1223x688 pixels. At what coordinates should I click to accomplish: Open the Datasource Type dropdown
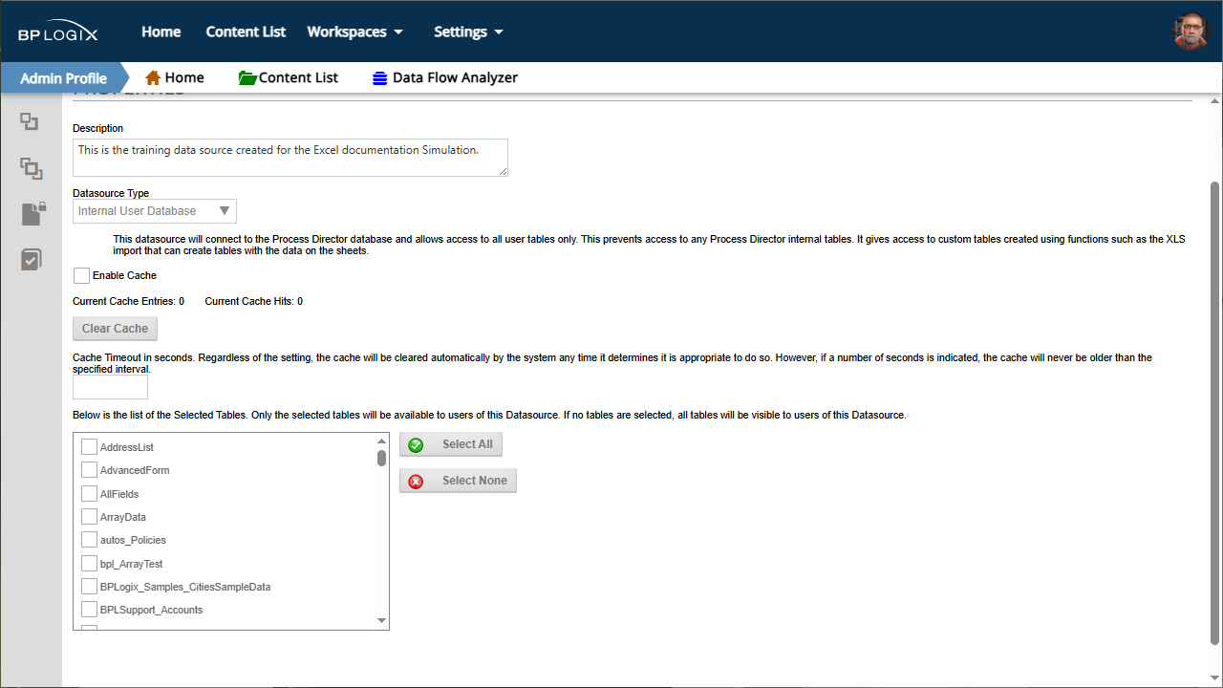[x=155, y=211]
